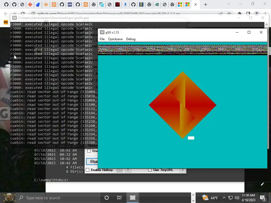Screen dimensions: 271x203
Task: Click the Run button in ROM Corruptor
Action: (x=92, y=162)
